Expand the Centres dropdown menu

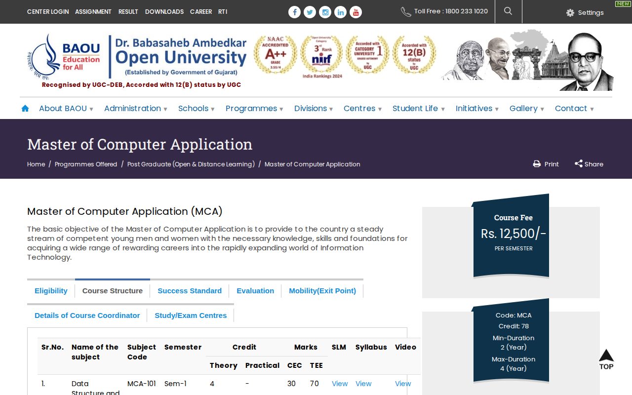click(x=363, y=109)
